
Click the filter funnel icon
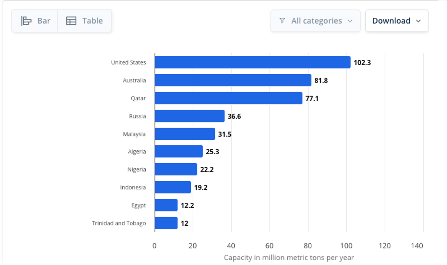[x=282, y=21]
